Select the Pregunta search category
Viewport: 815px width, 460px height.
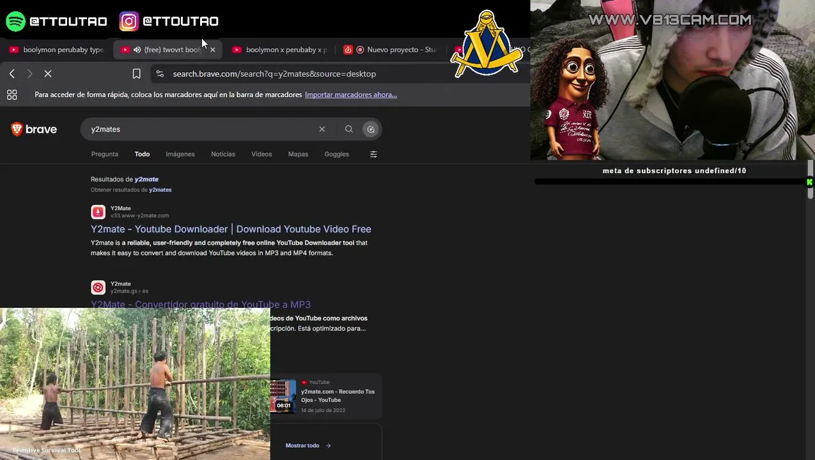105,154
